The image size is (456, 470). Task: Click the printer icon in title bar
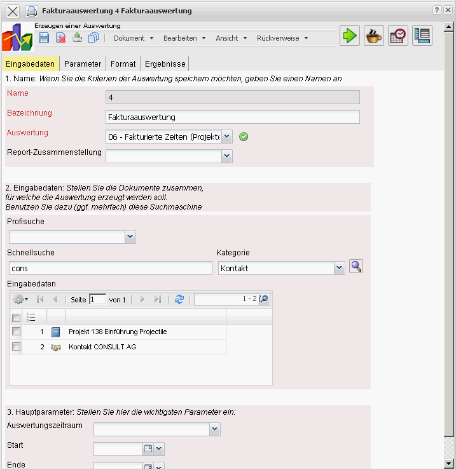pos(31,11)
